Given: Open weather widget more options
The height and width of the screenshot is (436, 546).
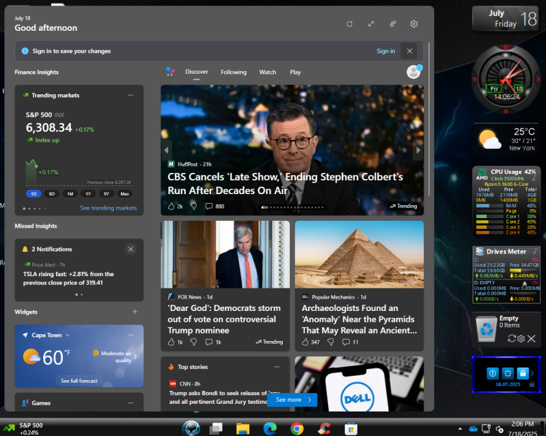Looking at the screenshot, I should click(x=131, y=335).
